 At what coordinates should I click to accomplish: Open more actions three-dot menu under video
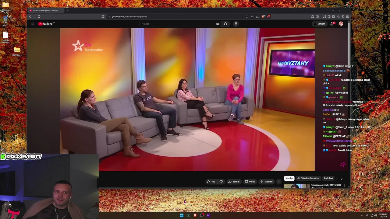pyautogui.click(x=279, y=182)
